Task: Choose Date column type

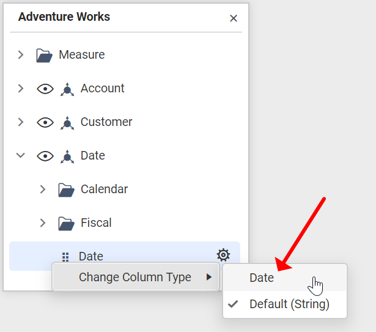Action: pyautogui.click(x=285, y=278)
